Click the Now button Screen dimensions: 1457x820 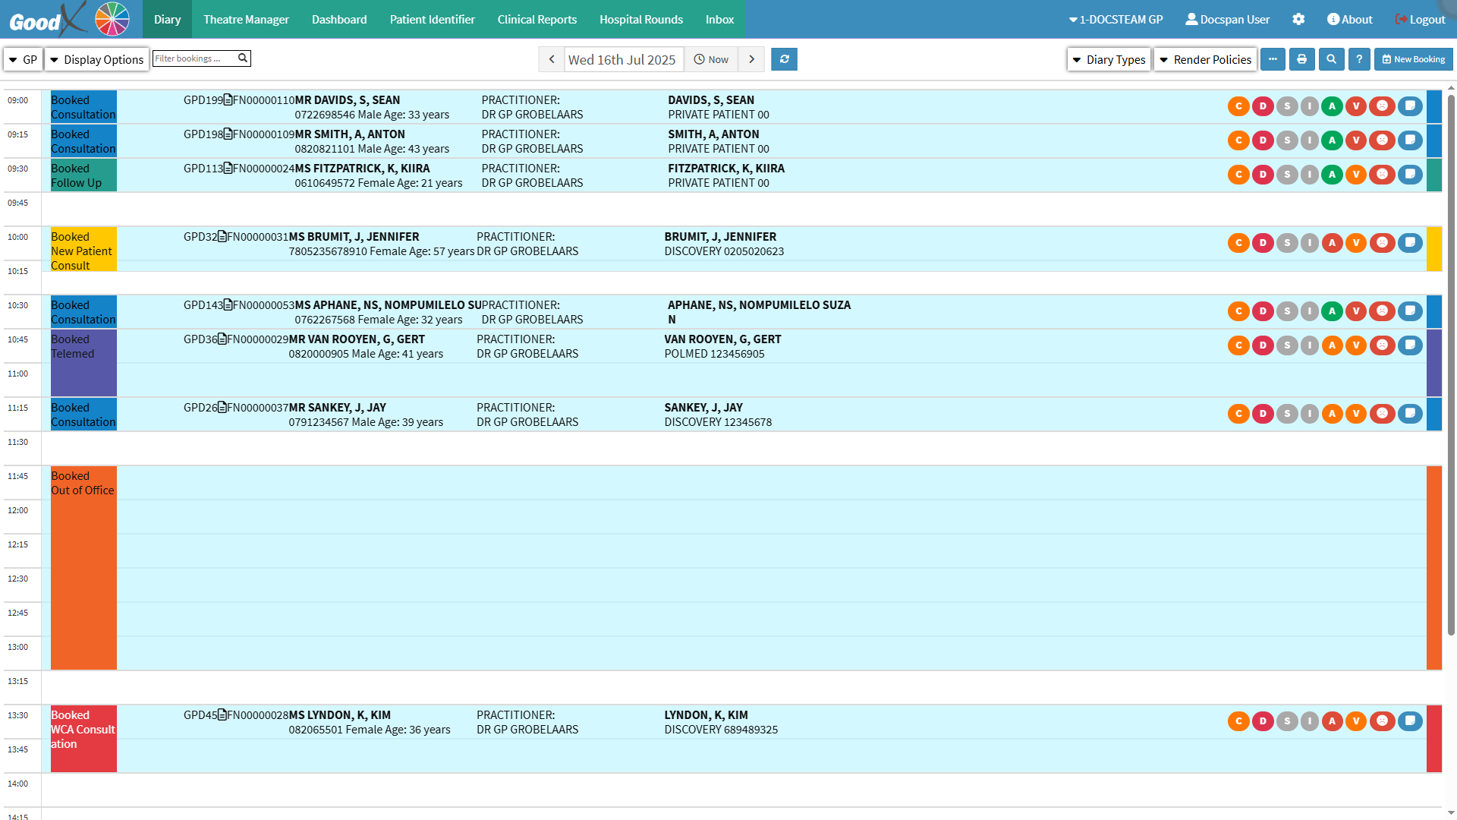pos(711,59)
